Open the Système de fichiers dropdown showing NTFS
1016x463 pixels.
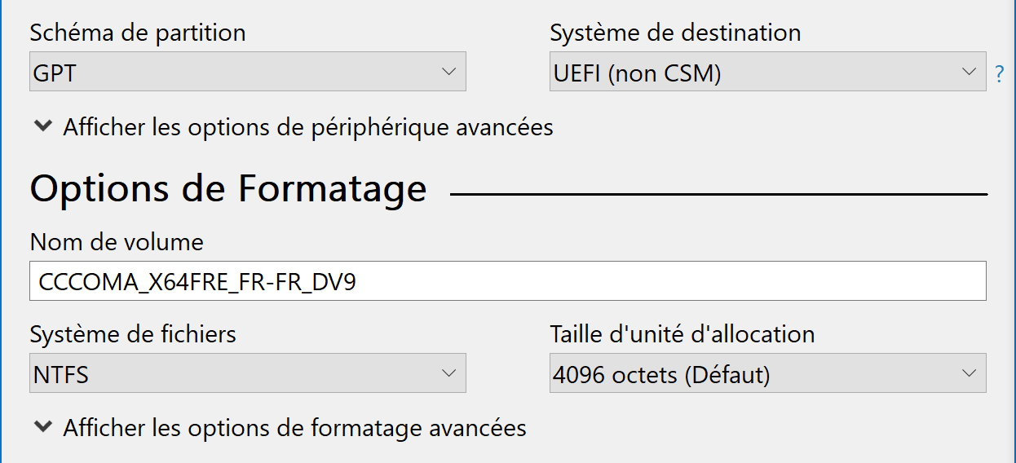click(248, 373)
